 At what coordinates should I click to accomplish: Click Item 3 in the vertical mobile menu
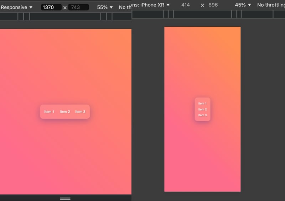click(202, 115)
